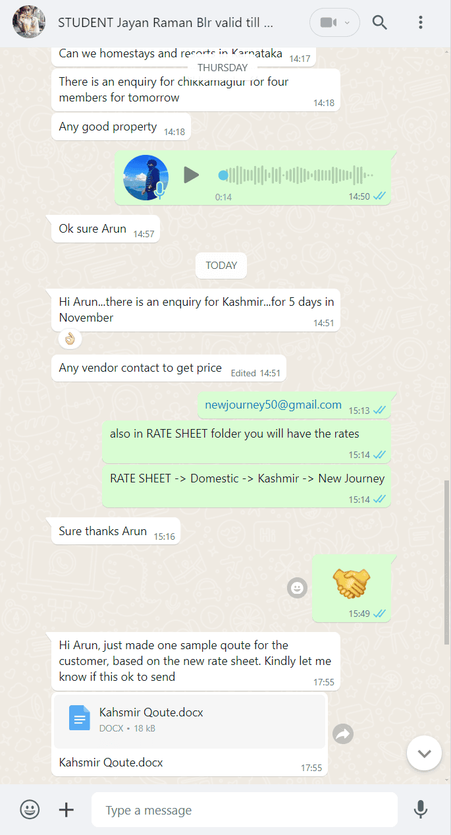Screen dimensions: 451x835
Task: Open the contact name STUDENT Jayan Raman
Action: (x=165, y=22)
